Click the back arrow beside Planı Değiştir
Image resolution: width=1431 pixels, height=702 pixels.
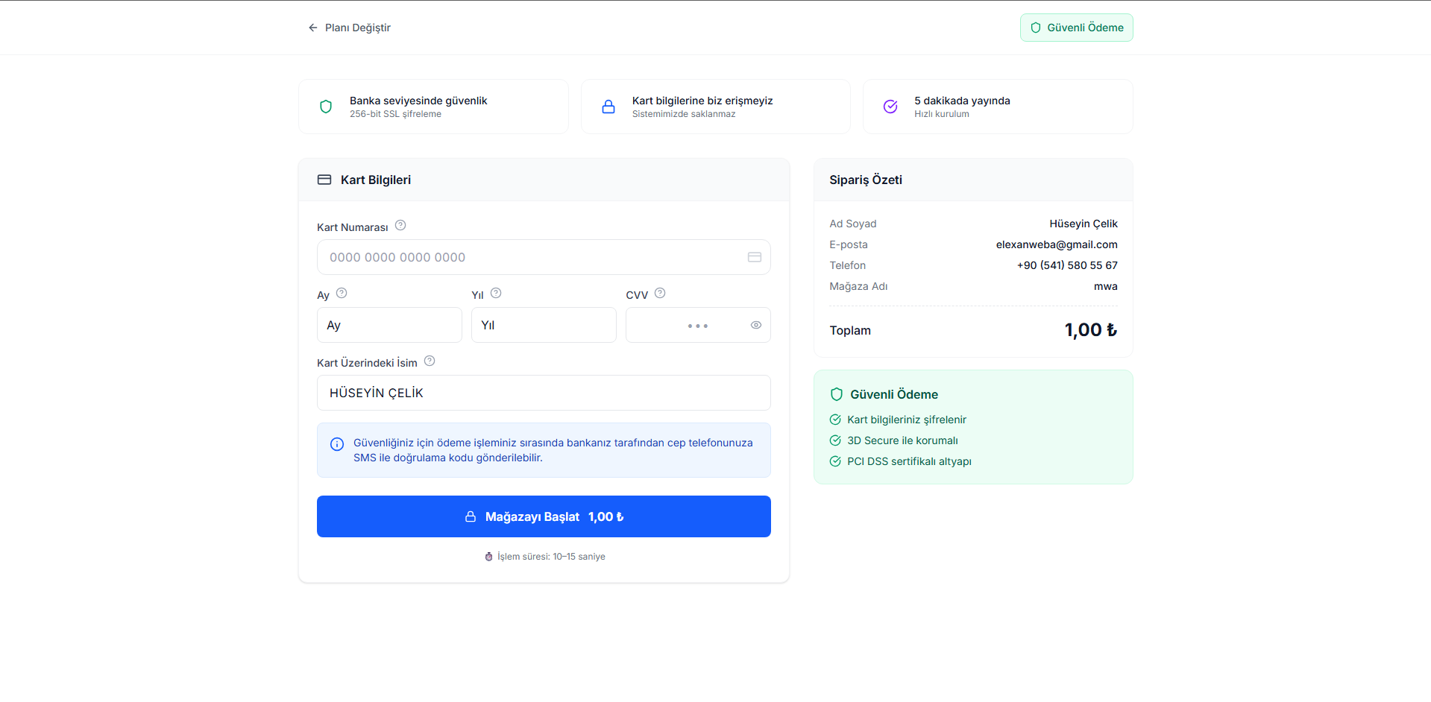(x=313, y=28)
